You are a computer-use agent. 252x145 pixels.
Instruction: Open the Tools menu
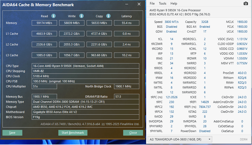pyautogui.click(x=162, y=3)
